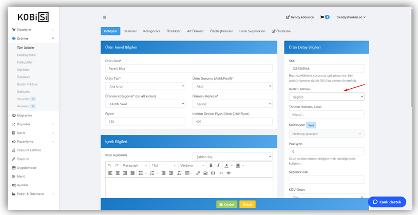Screen dimensions: 418x215
Task: Switch to the Resimler tab
Action: (130, 31)
